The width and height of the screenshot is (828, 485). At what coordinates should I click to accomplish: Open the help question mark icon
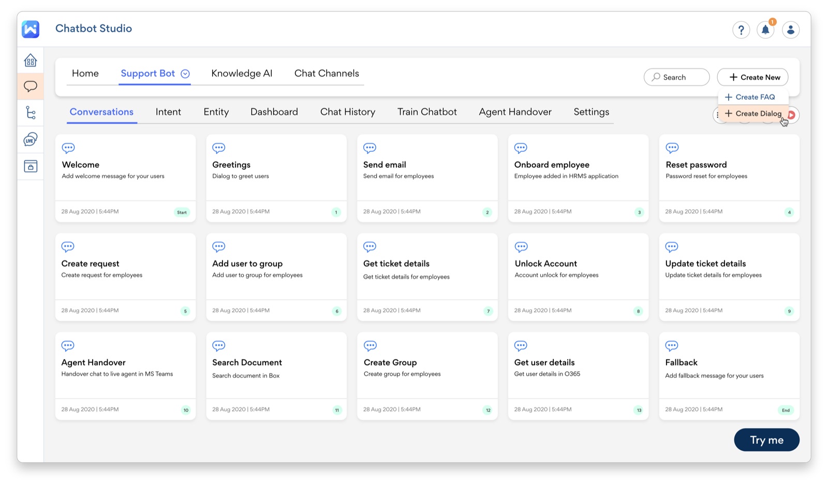(741, 30)
